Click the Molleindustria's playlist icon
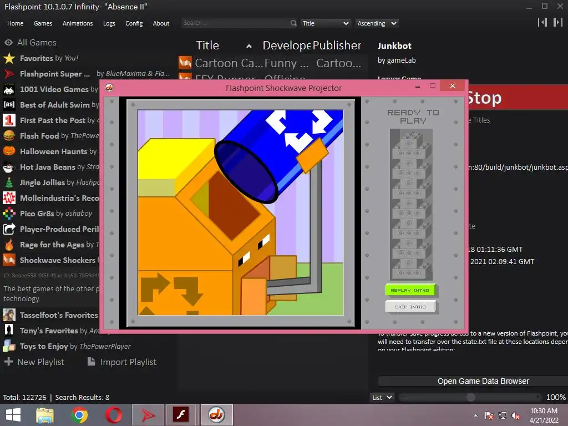 pyautogui.click(x=9, y=198)
